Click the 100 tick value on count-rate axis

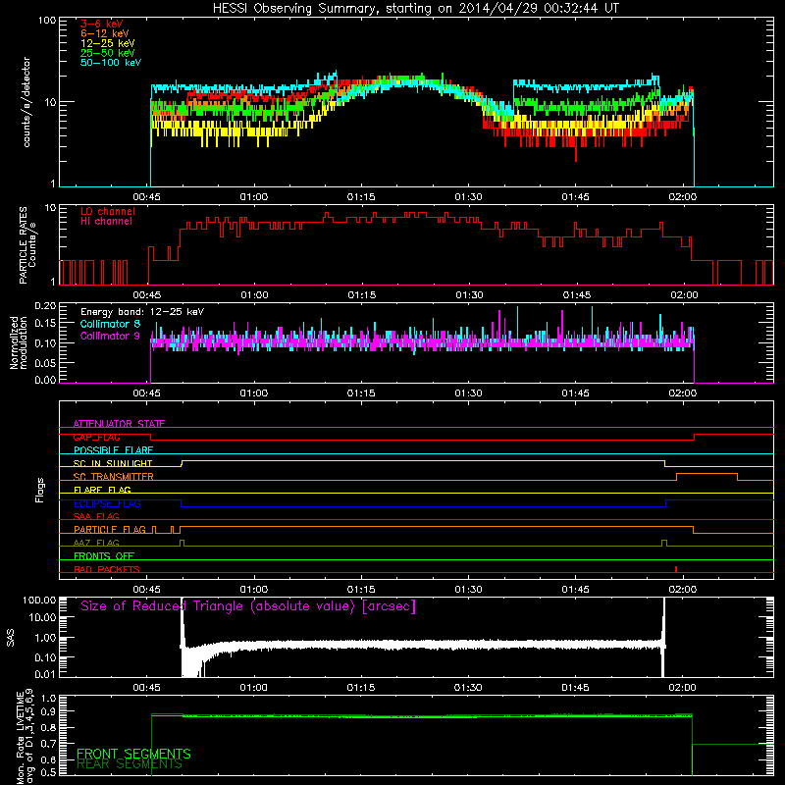[46, 21]
